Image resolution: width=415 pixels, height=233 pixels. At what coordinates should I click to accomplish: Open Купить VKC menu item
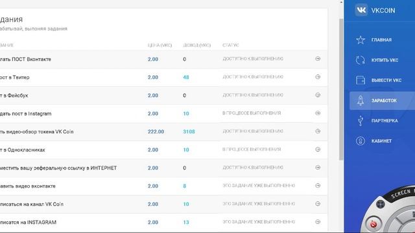click(385, 60)
